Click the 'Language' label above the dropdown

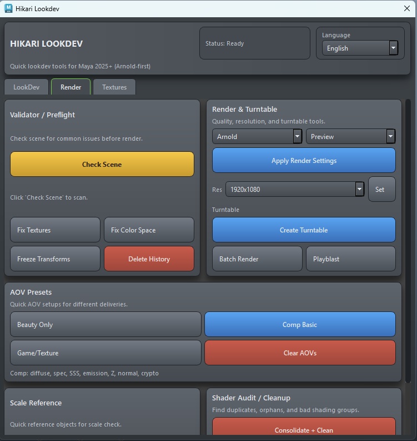point(336,35)
